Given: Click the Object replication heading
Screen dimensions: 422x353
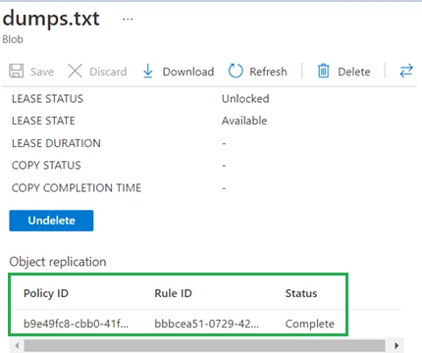Looking at the screenshot, I should [58, 262].
